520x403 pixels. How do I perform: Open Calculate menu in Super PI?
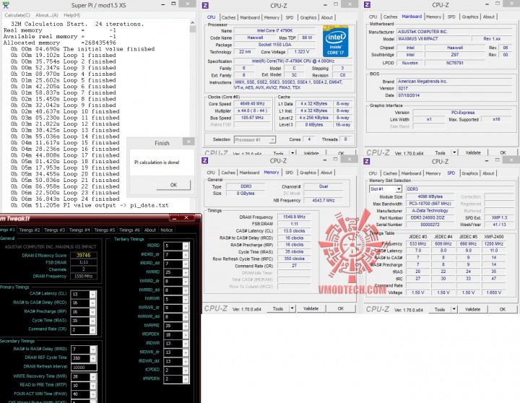point(17,15)
